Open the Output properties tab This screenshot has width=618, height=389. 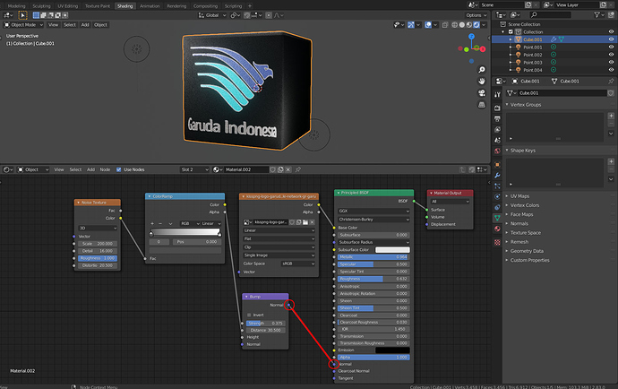click(497, 118)
